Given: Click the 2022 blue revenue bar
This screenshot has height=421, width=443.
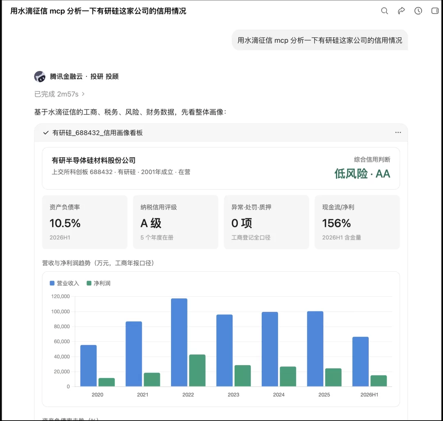Looking at the screenshot, I should tap(179, 343).
